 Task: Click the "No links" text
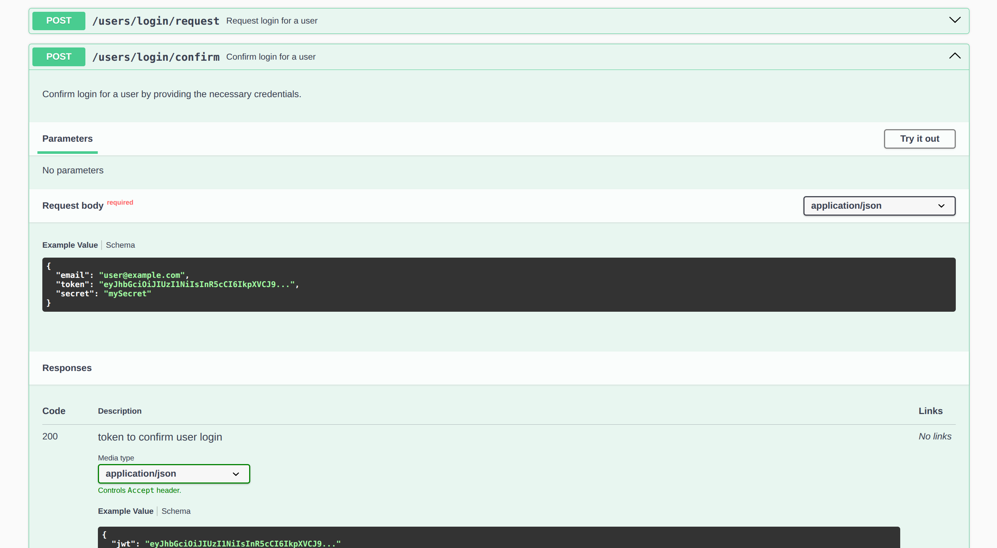coord(935,436)
